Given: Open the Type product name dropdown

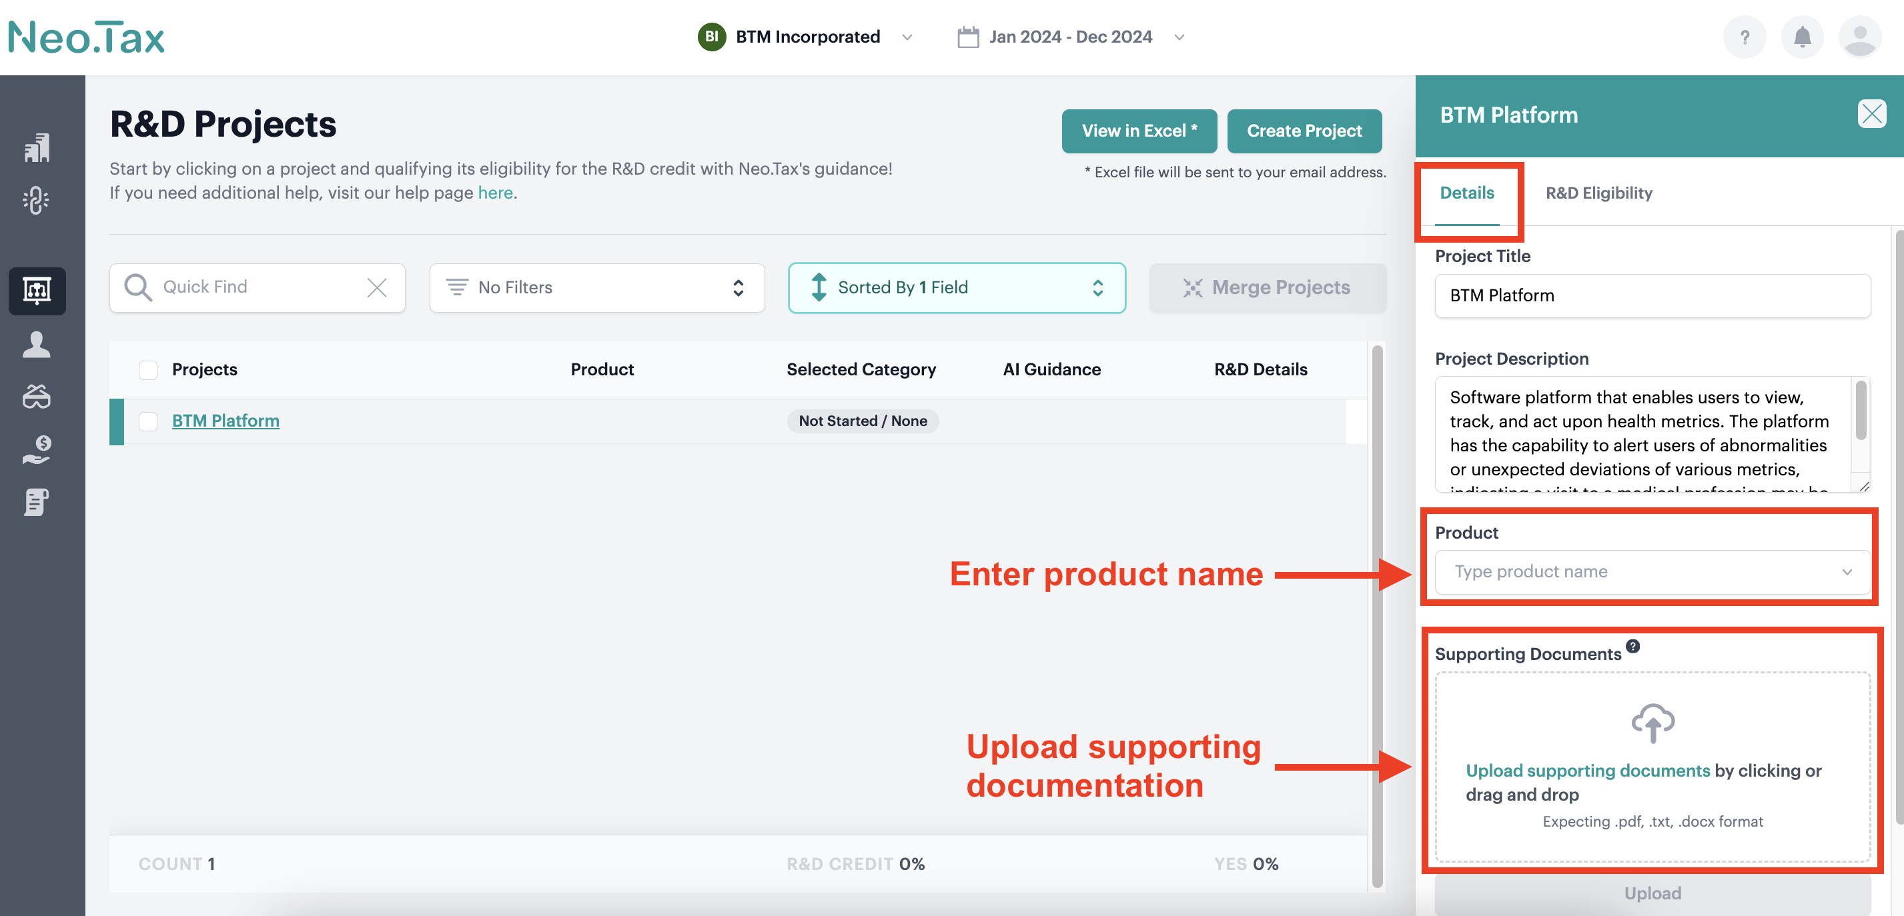Looking at the screenshot, I should click(x=1652, y=572).
